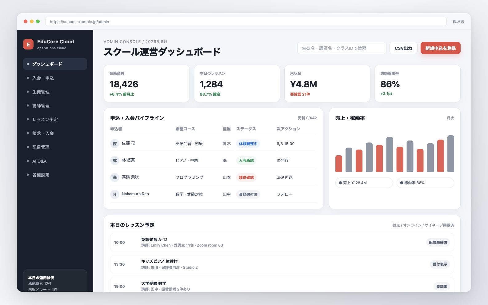Screen dimensions: 488x305
Task: Click the 資料送付済 status badge
Action: (248, 194)
